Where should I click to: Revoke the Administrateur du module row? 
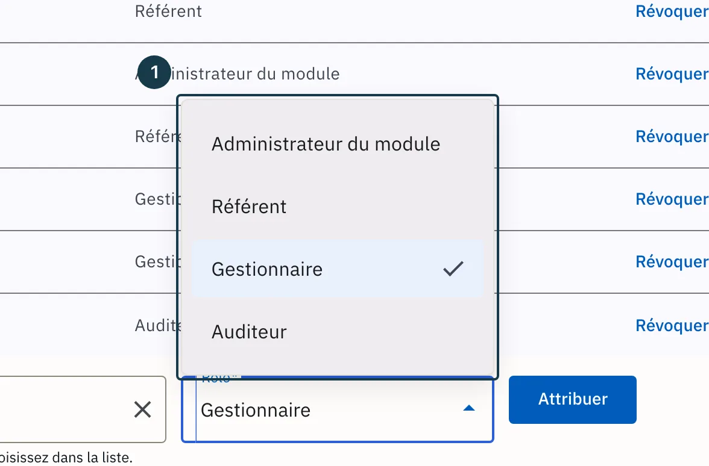point(672,73)
